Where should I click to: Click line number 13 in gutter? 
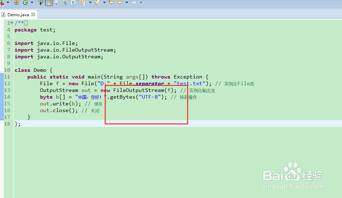coord(7,90)
